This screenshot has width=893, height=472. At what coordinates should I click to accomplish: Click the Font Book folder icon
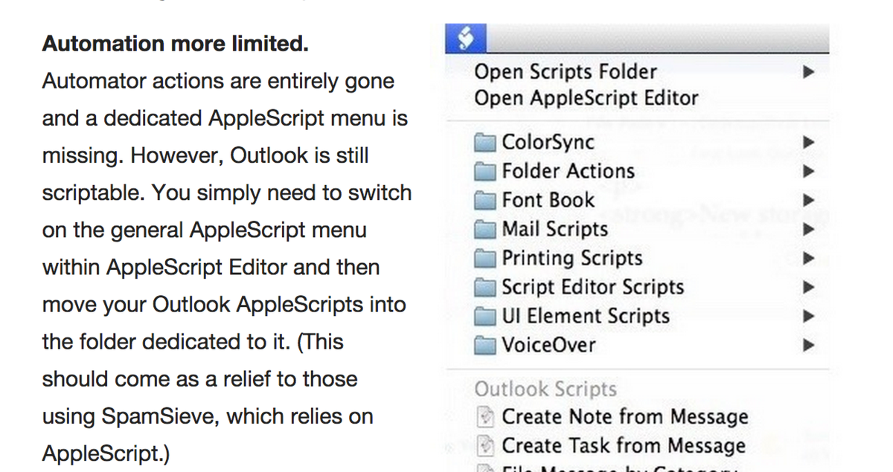tap(486, 201)
